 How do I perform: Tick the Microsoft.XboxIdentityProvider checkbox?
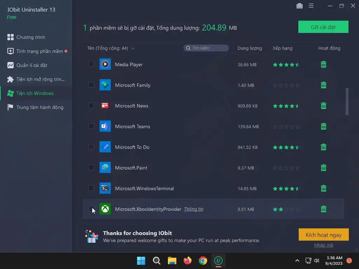point(91,209)
